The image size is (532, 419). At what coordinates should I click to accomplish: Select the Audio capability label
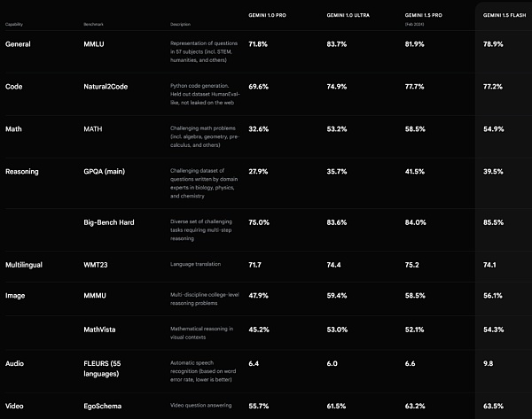(x=16, y=363)
